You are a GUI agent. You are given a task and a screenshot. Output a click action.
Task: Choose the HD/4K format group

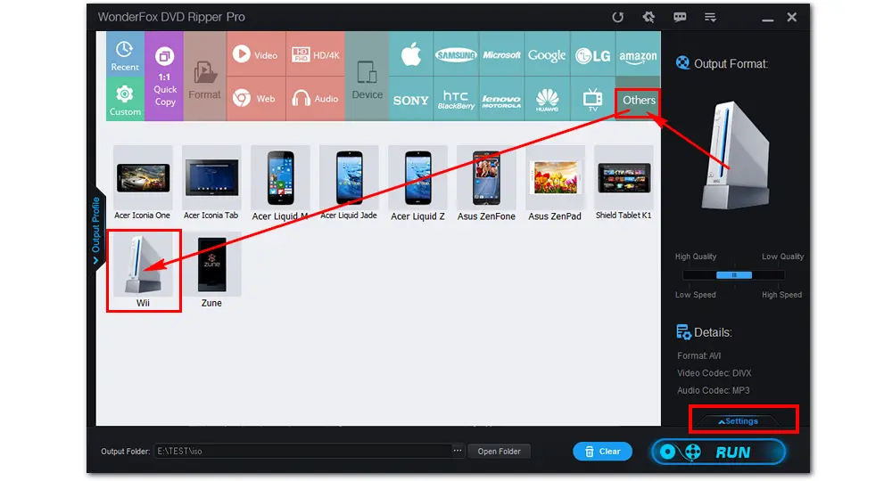point(316,54)
